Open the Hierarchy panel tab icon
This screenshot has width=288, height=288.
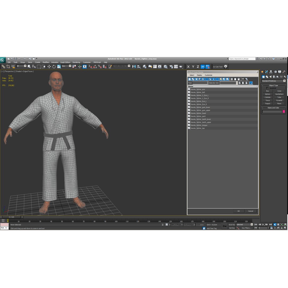(x=271, y=72)
